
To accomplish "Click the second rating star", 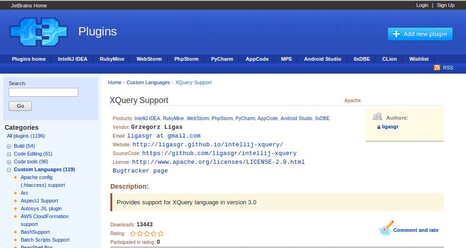I will point(140,234).
